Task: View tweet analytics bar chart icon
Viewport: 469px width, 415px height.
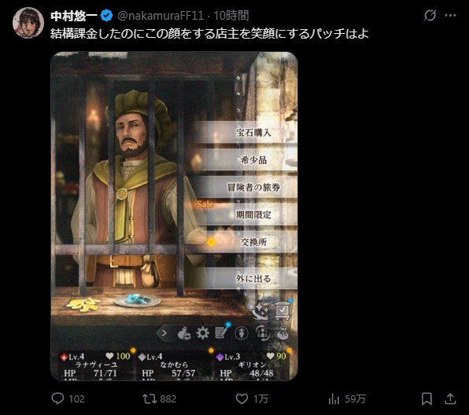Action: [x=334, y=398]
